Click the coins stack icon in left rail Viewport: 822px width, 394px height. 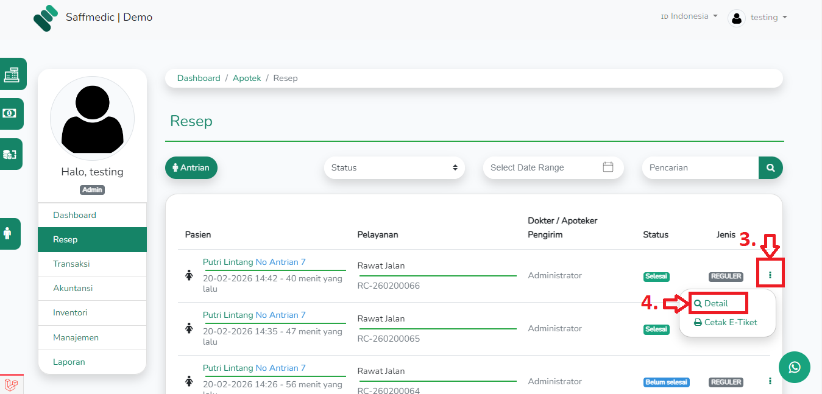[10, 154]
